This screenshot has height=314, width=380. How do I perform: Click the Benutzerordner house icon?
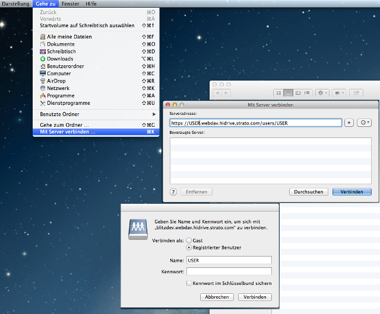click(43, 66)
